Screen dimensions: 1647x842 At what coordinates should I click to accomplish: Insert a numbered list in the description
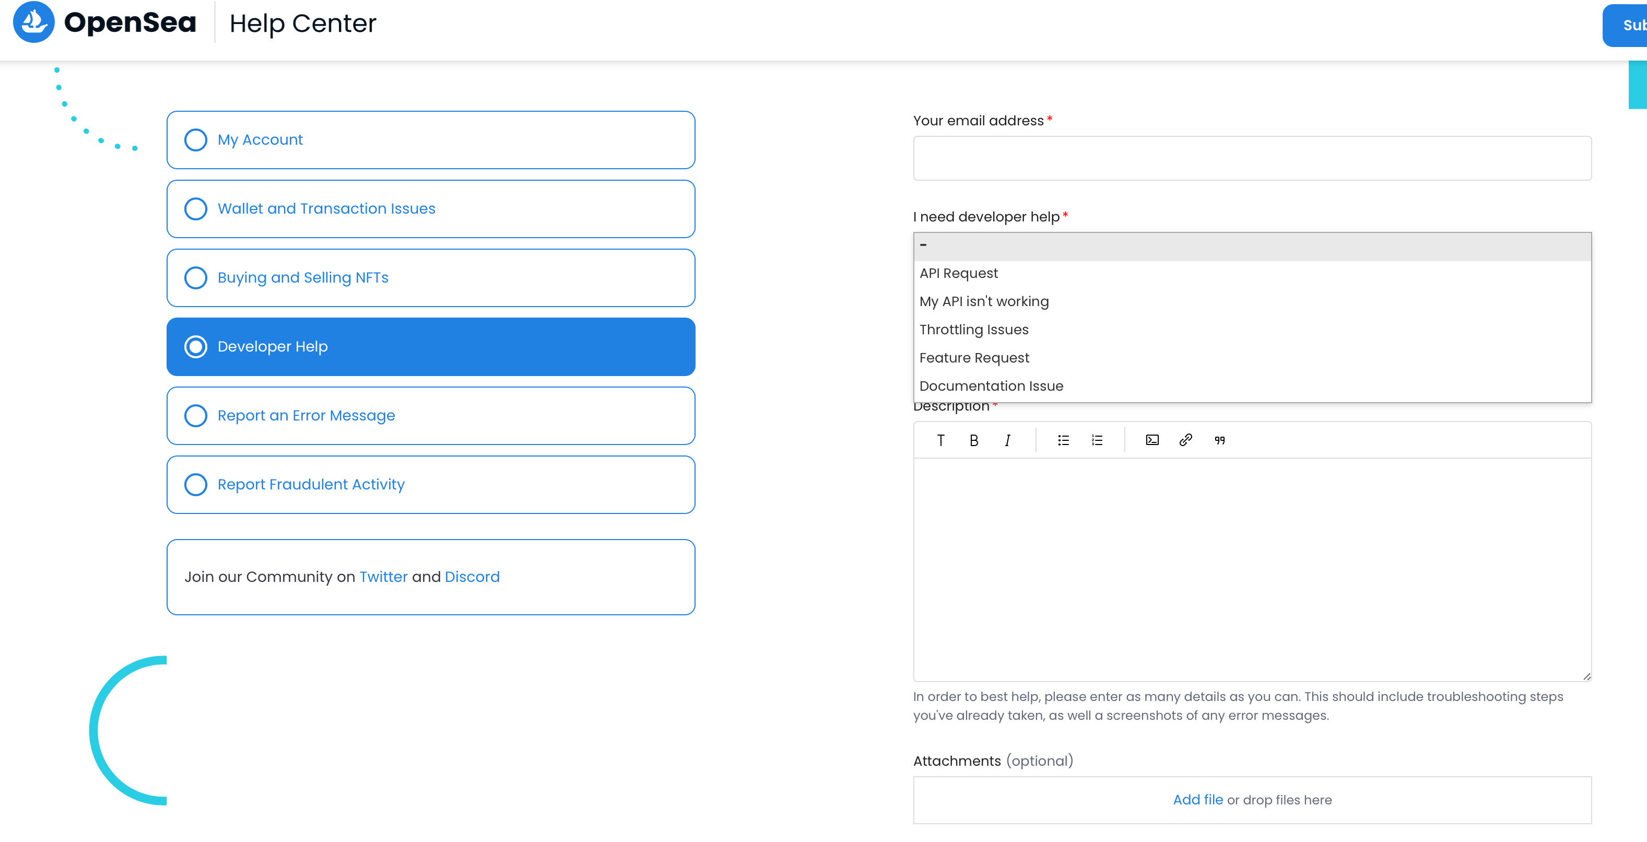tap(1096, 440)
